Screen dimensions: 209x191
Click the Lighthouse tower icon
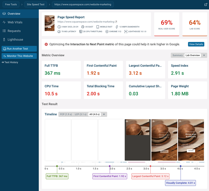coord(4,40)
